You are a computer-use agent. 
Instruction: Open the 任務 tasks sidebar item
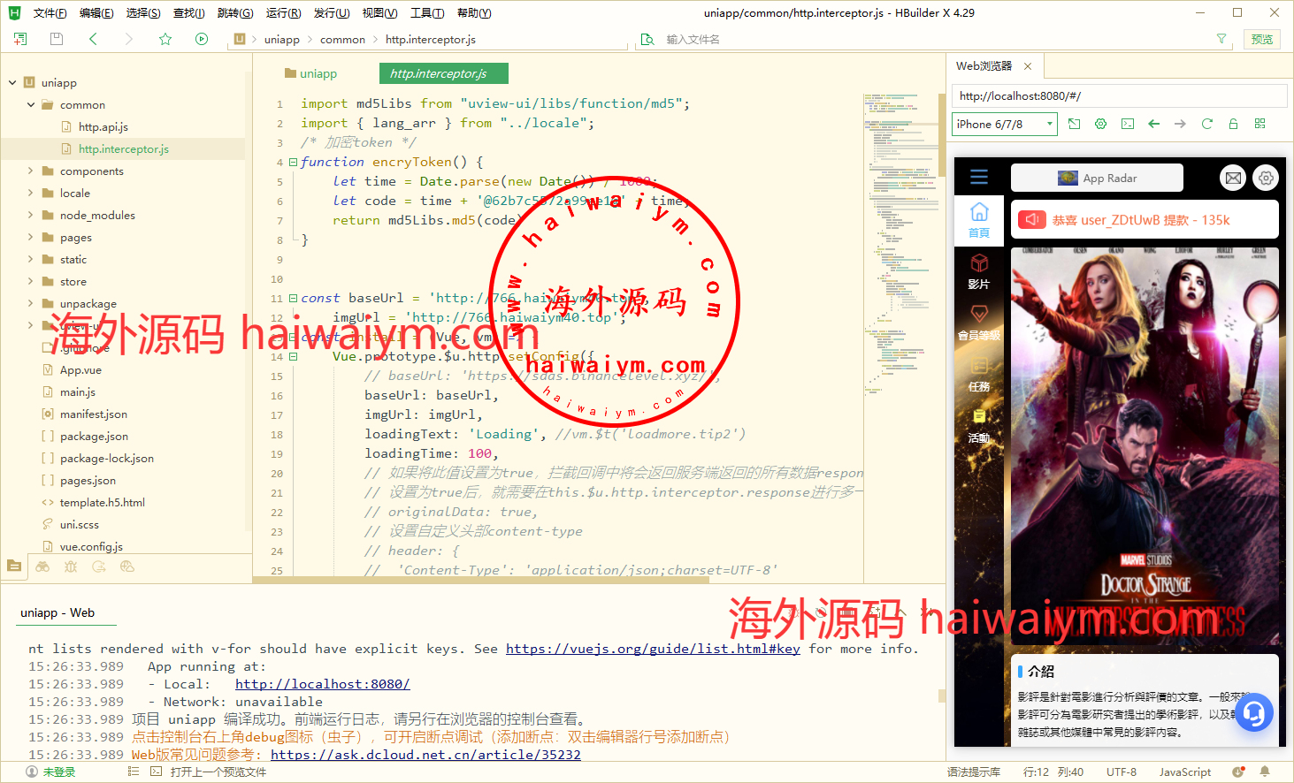pos(979,374)
